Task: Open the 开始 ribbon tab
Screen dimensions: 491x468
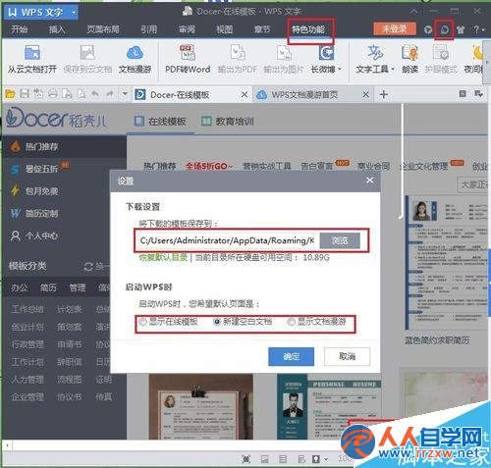Action: point(20,29)
